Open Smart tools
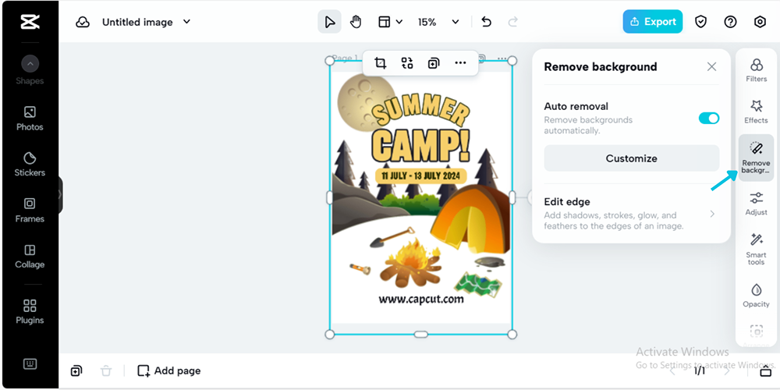Image resolution: width=780 pixels, height=390 pixels. pyautogui.click(x=756, y=249)
